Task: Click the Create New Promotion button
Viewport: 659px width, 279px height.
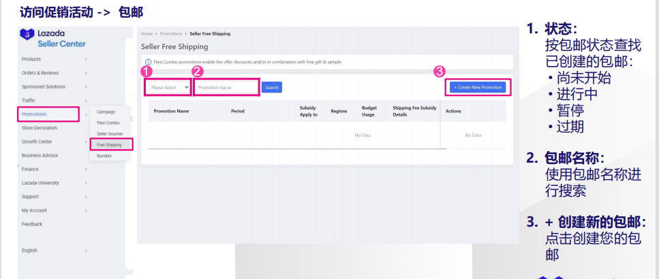Action: [478, 87]
